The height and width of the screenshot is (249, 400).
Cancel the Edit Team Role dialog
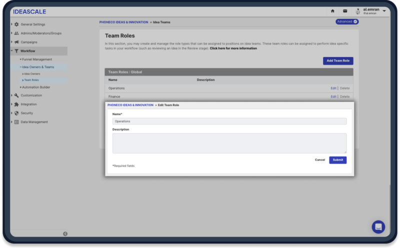click(x=320, y=160)
